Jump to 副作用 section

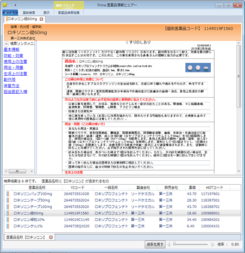(9, 80)
